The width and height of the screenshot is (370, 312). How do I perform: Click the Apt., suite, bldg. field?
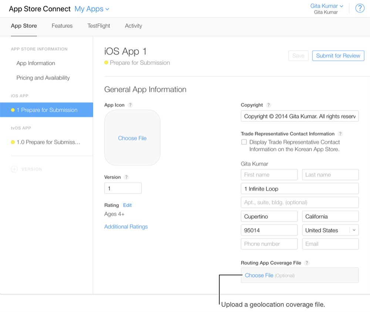tap(300, 202)
